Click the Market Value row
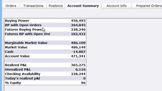The image size is (162, 91). [45, 47]
